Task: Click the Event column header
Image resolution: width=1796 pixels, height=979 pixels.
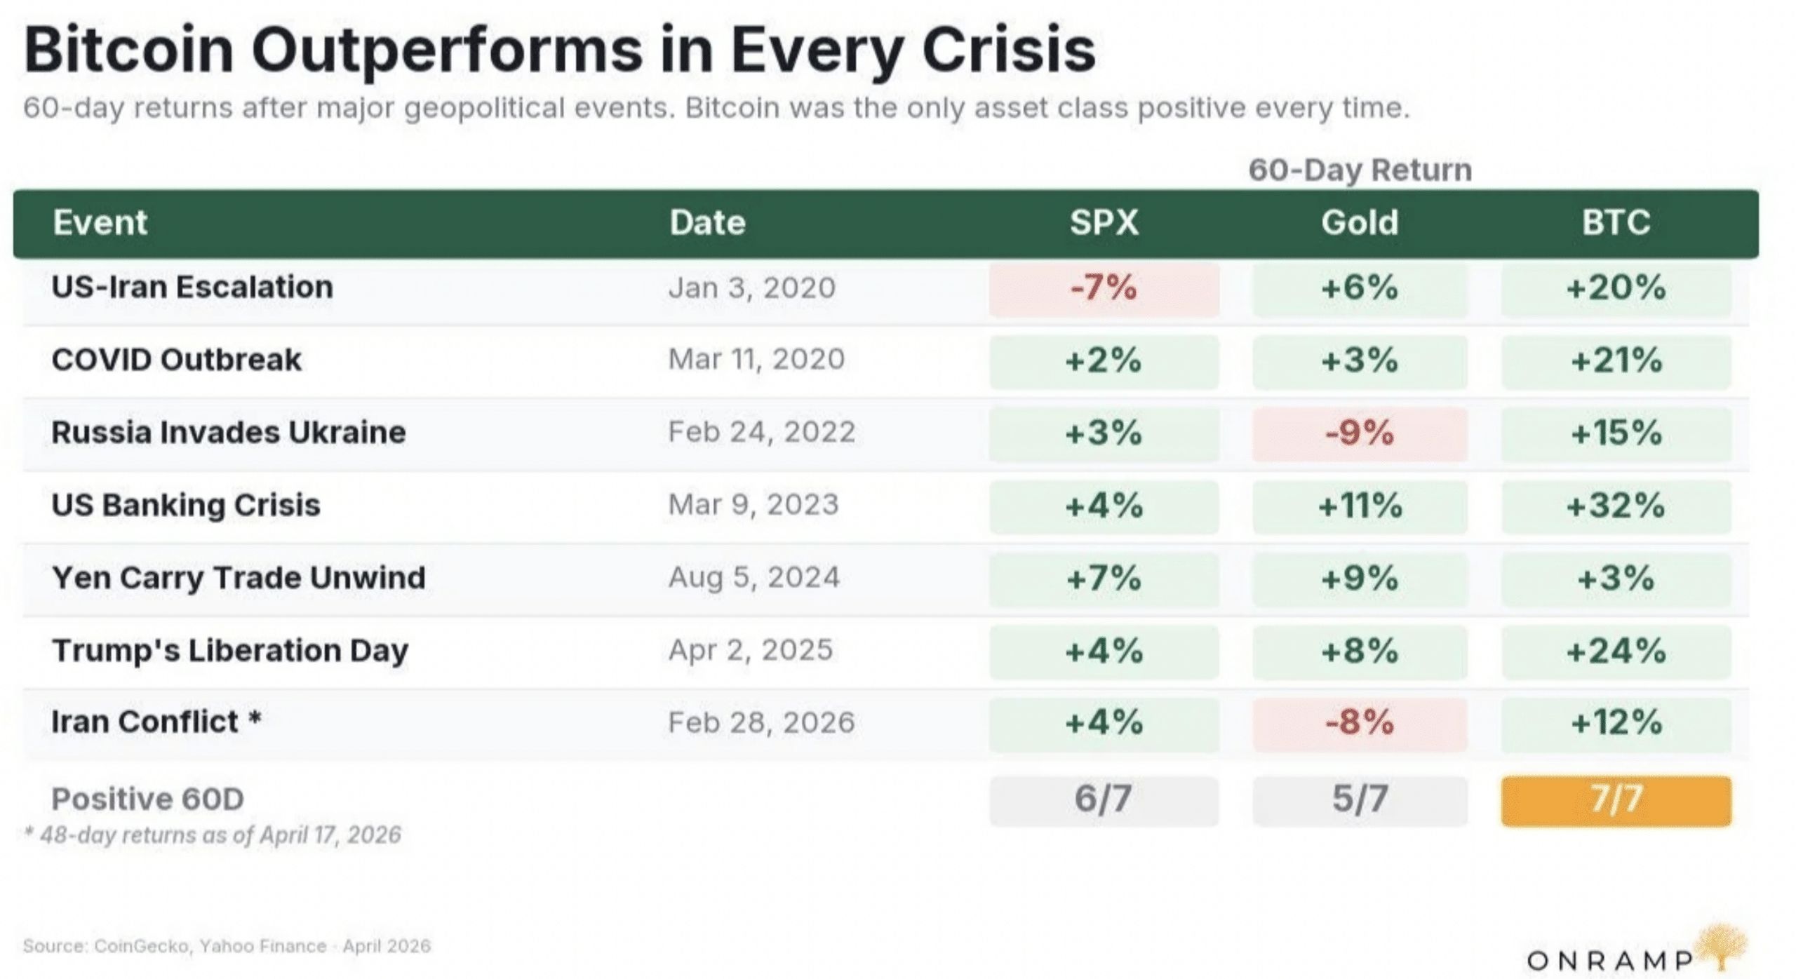Action: pos(100,223)
